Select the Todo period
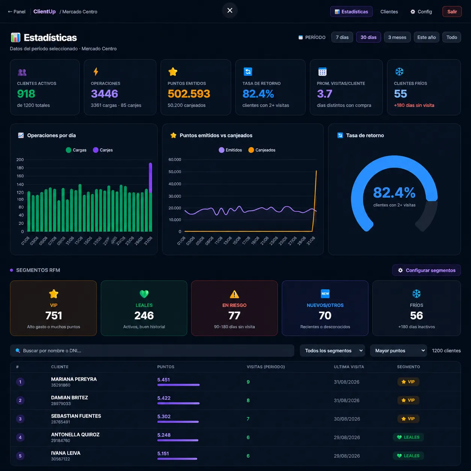 [x=451, y=37]
